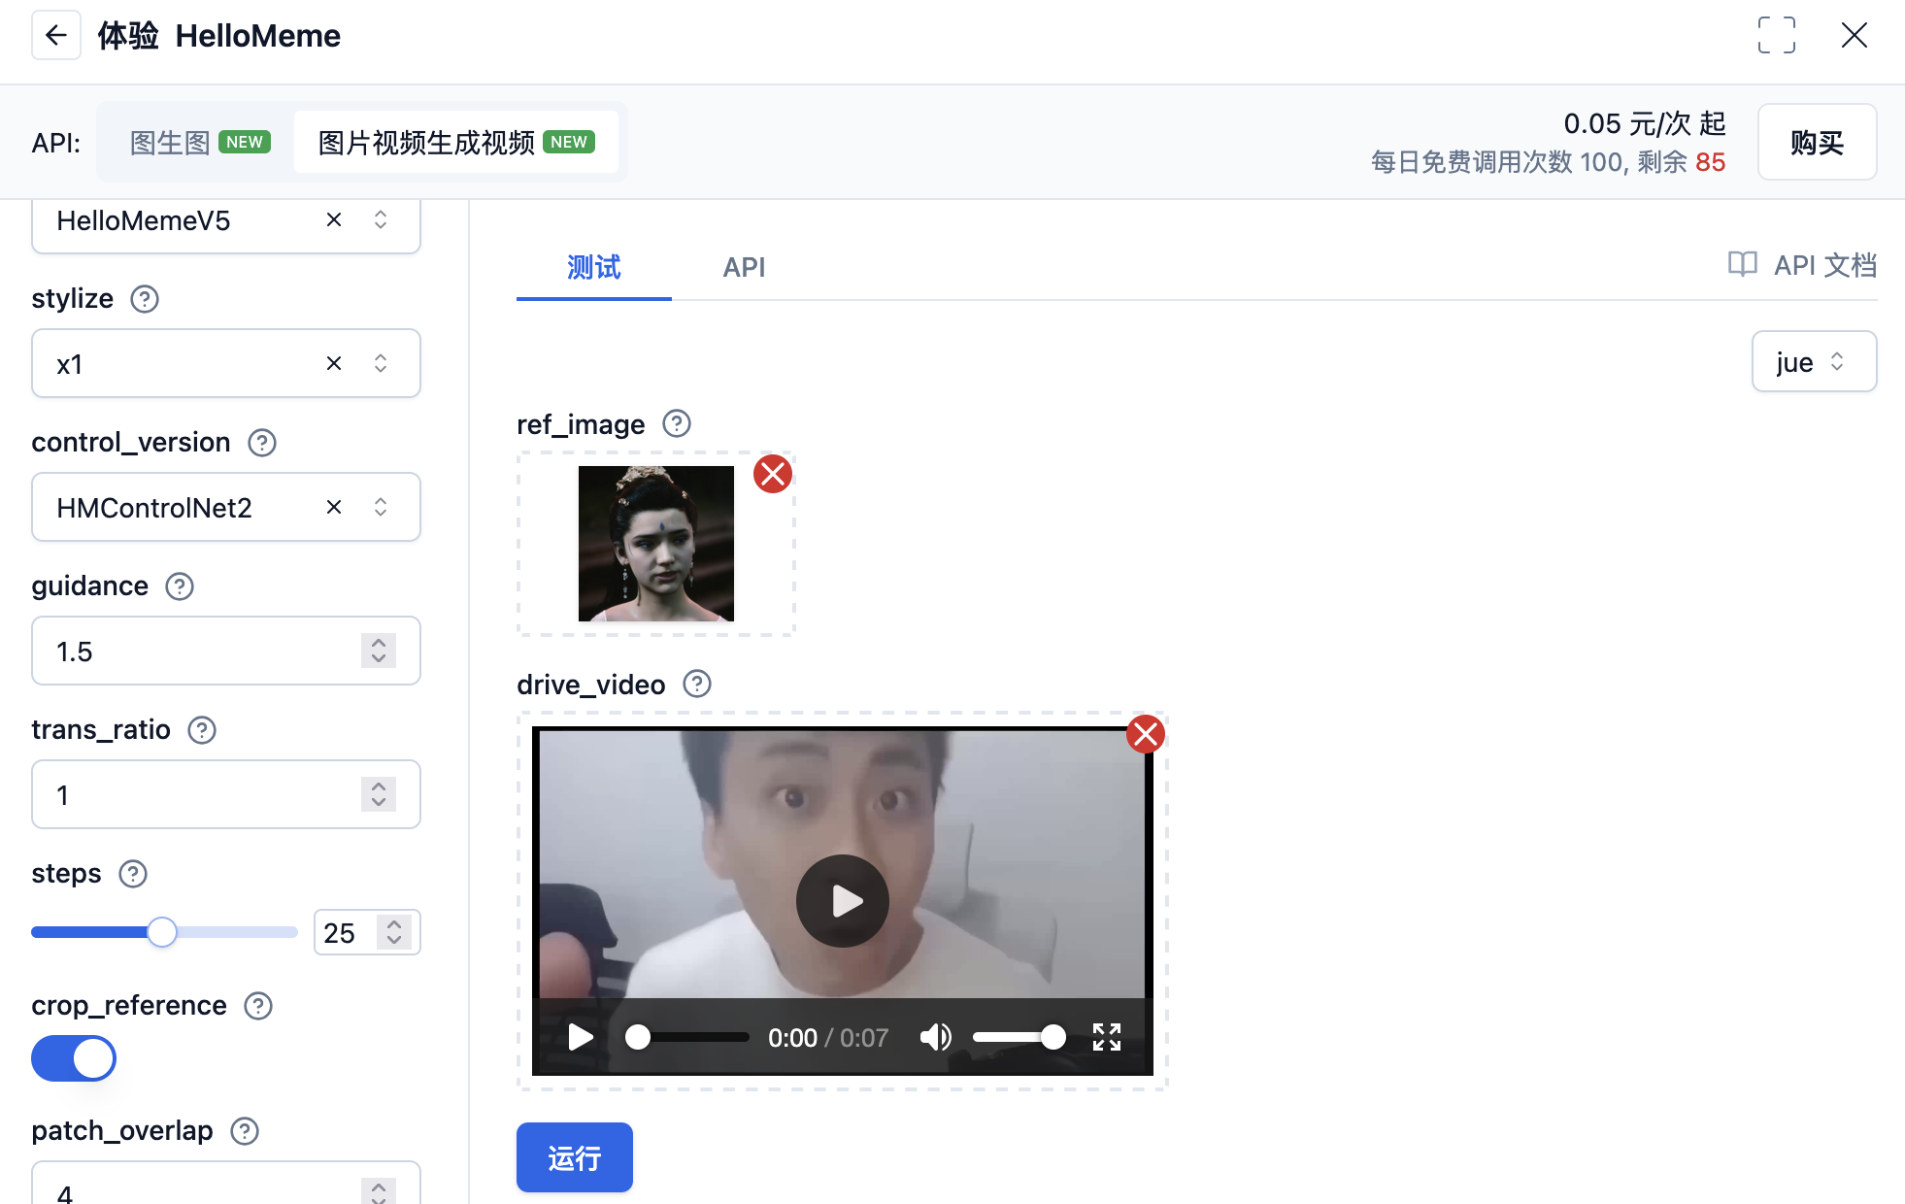Mute the drive video audio
The image size is (1905, 1204).
coord(935,1037)
